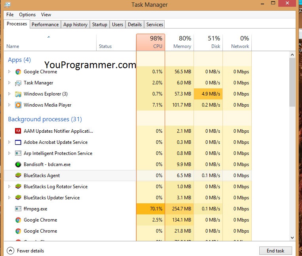This screenshot has width=302, height=256.
Task: Click the Arp Intelligent Protection Service icon
Action: click(x=18, y=153)
